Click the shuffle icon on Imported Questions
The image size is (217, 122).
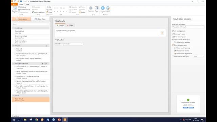tap(43, 63)
